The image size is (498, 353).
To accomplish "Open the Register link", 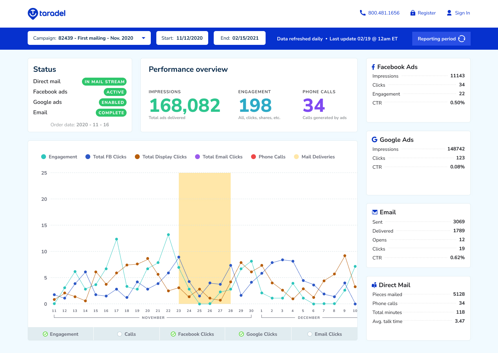I will (426, 13).
